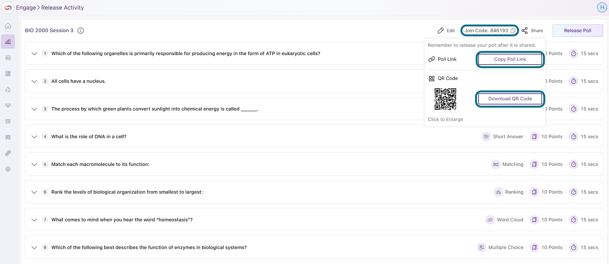Open the H user avatar menu
Viewport: 609px width, 264px height.
click(x=602, y=7)
